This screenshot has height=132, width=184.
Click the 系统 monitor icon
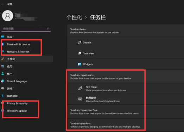pos(2,37)
